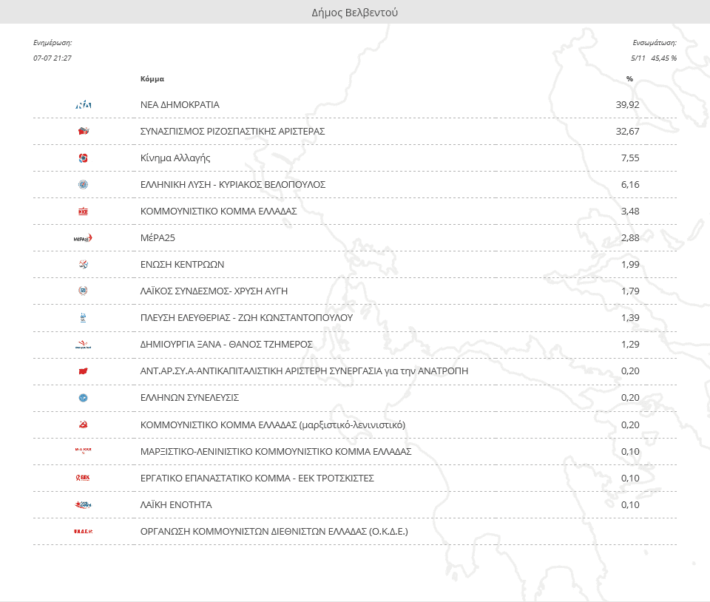Image resolution: width=710 pixels, height=602 pixels.
Task: Click the Μ-Λ ΚΚΕ party logo
Action: pyautogui.click(x=84, y=451)
